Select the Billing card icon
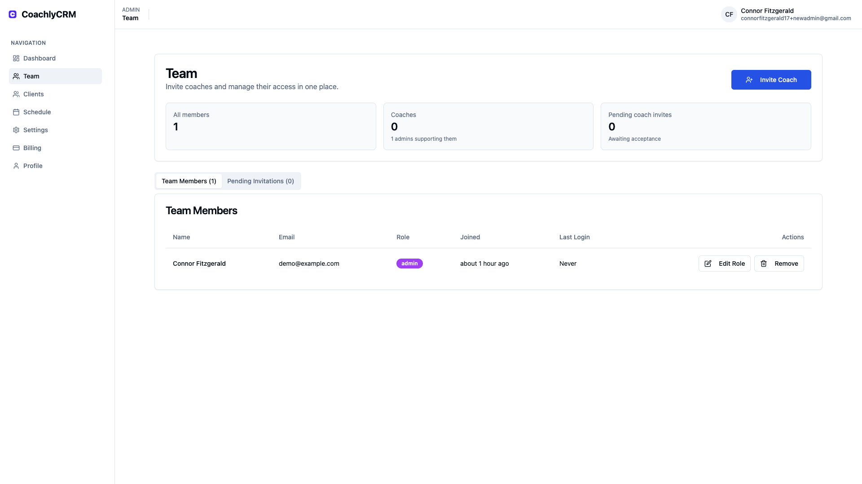This screenshot has height=484, width=862. 16,148
